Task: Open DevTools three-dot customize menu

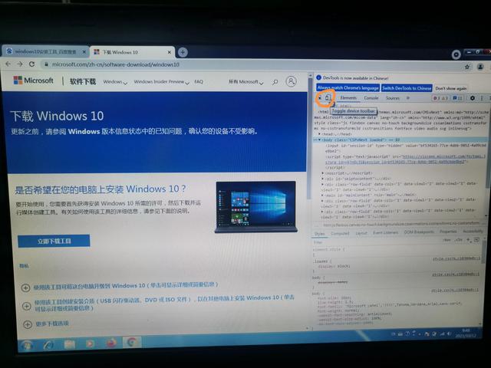Action: 482,98
